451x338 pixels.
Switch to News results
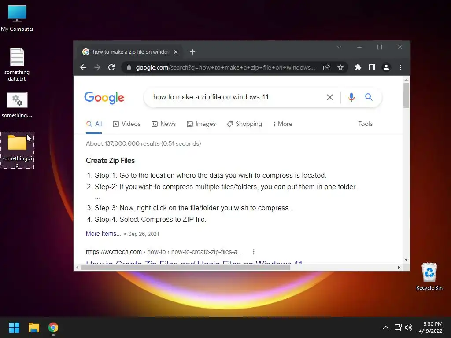click(163, 124)
